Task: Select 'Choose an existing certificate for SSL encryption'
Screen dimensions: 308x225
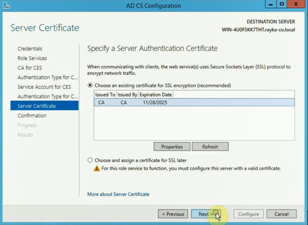Action: [x=90, y=85]
